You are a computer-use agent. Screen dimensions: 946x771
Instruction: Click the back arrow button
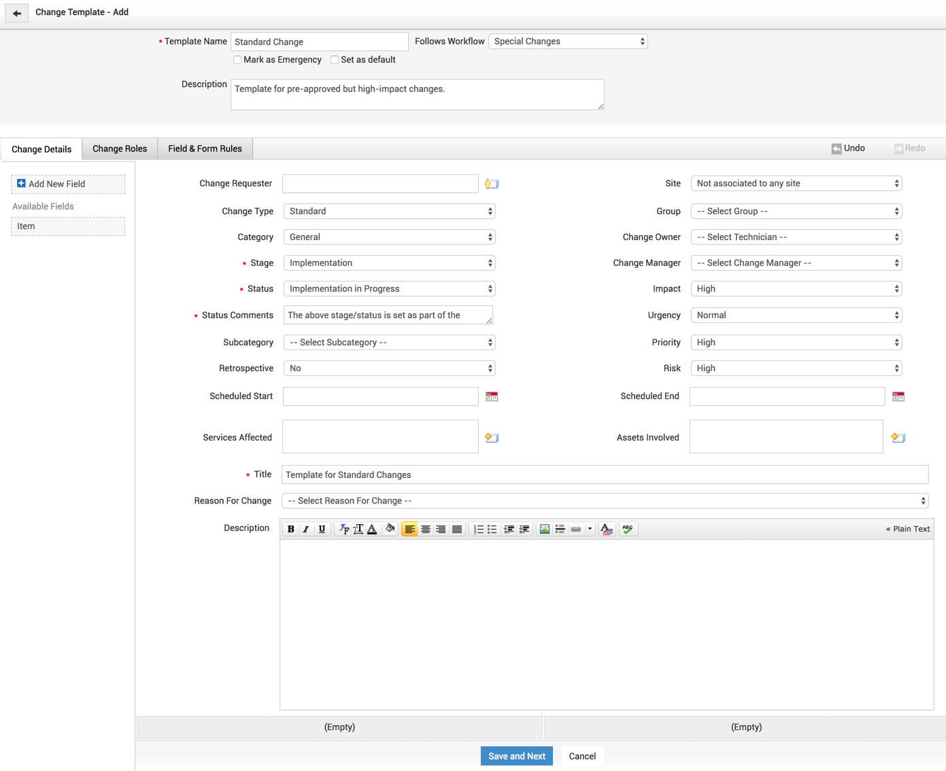[x=17, y=13]
